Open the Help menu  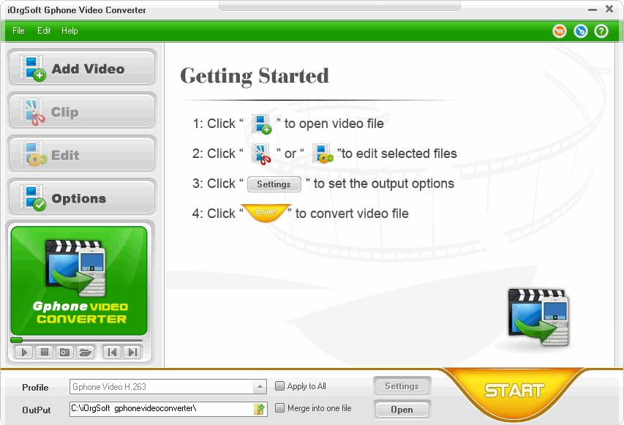69,31
